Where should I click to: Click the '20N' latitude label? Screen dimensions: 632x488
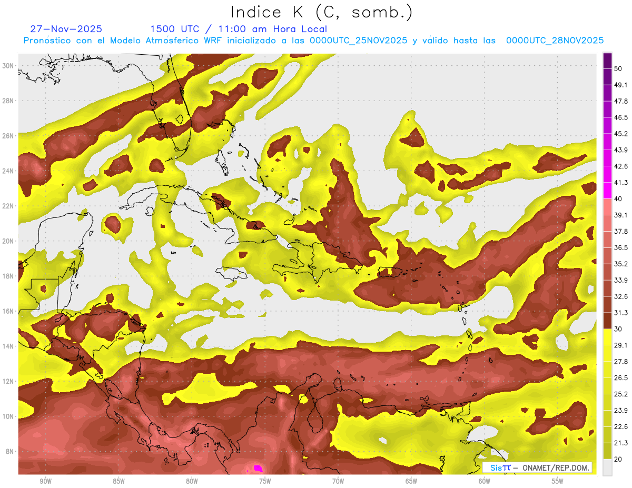[8, 241]
